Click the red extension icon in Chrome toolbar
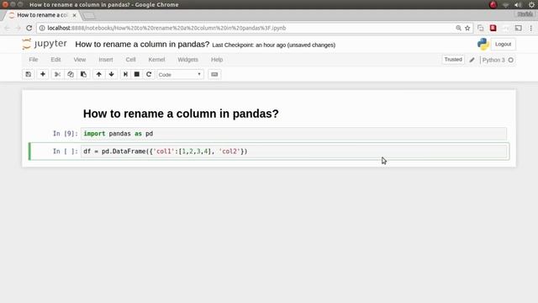This screenshot has width=538, height=303. click(493, 28)
